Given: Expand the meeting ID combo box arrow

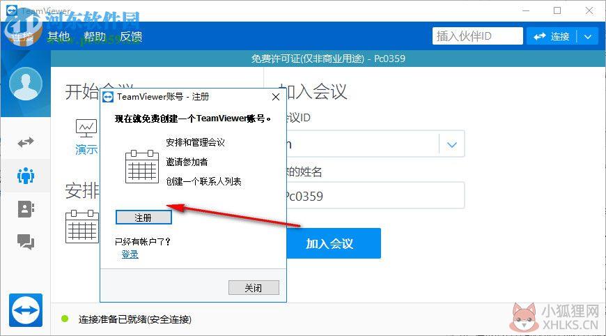Looking at the screenshot, I should (452, 144).
